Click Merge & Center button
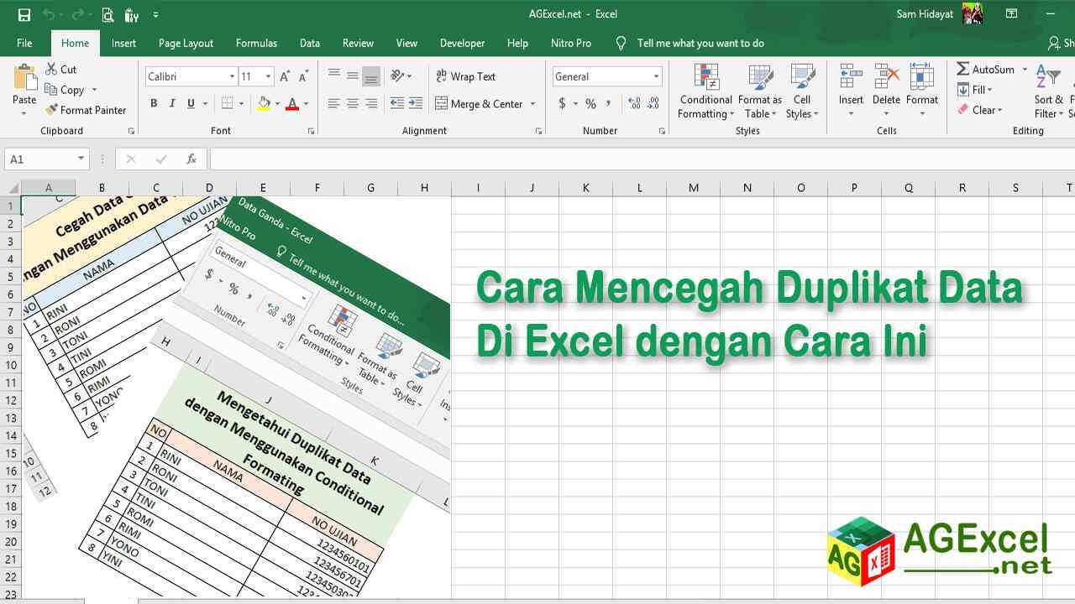1075x604 pixels. click(x=479, y=104)
